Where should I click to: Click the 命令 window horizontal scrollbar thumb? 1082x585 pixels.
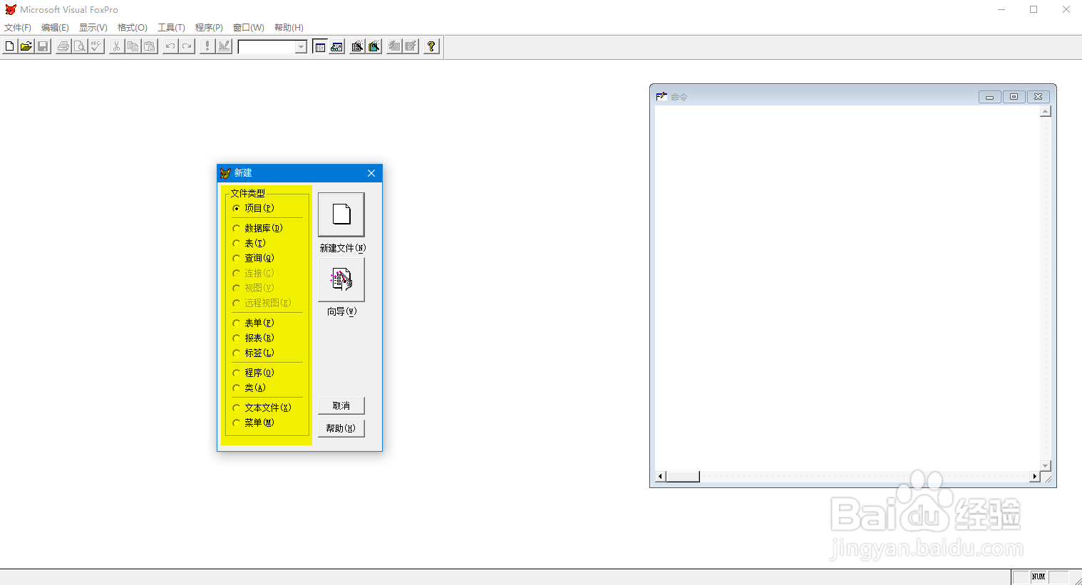click(x=683, y=477)
